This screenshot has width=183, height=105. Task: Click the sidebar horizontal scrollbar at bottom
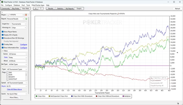pos(13,100)
